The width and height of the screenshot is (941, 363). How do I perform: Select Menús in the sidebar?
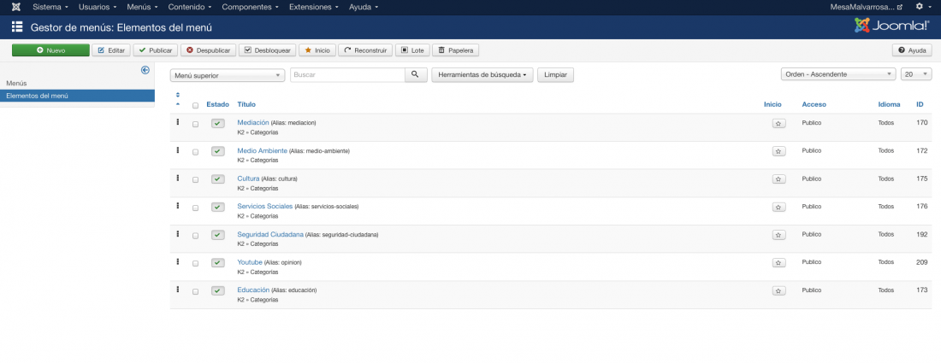click(16, 83)
